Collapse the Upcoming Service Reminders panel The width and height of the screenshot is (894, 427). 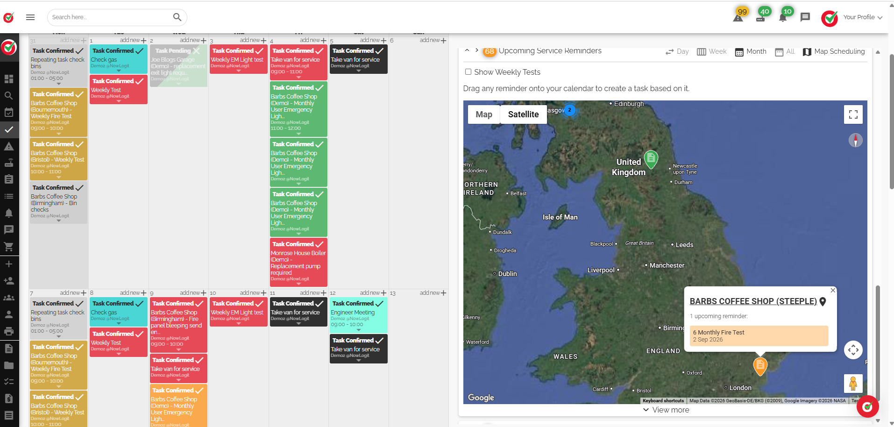coord(467,50)
